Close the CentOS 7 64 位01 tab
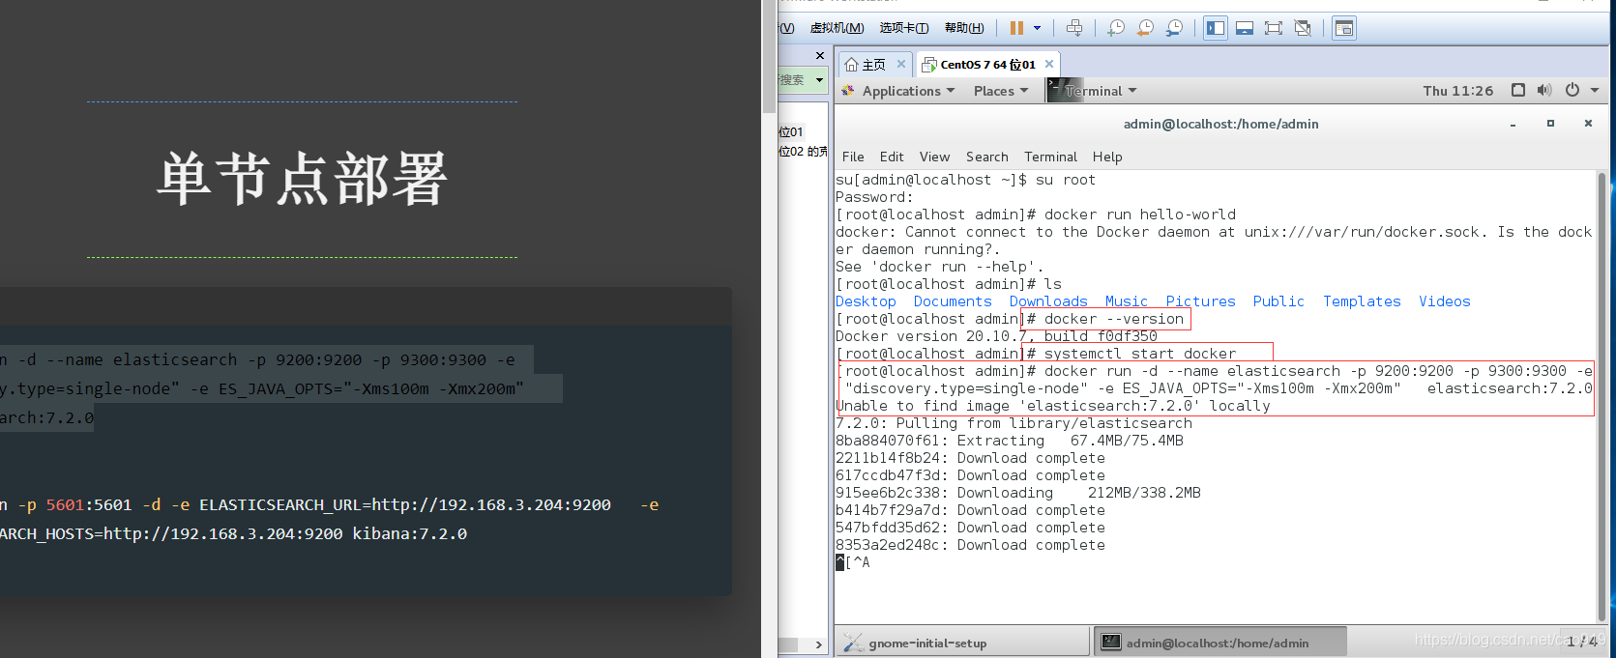1616x658 pixels. point(1049,64)
